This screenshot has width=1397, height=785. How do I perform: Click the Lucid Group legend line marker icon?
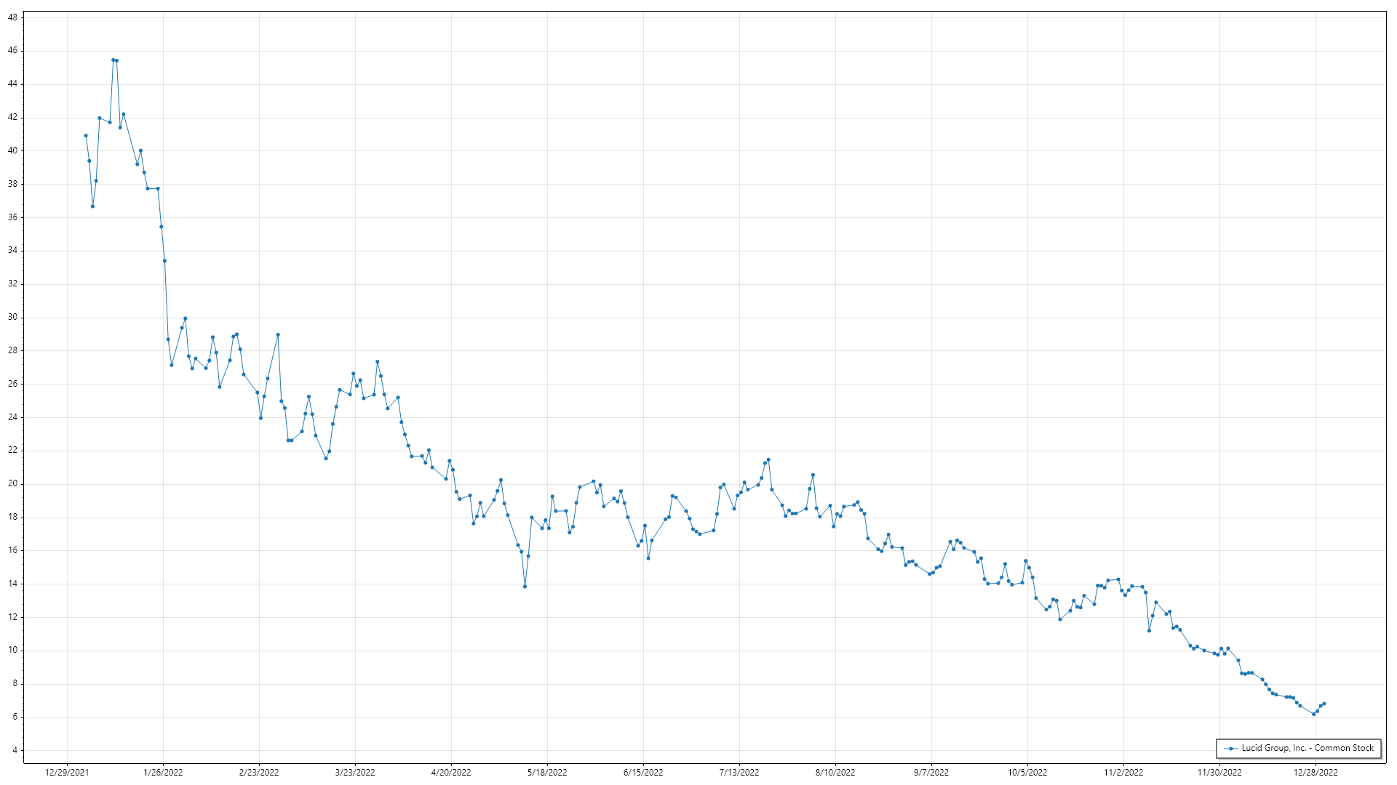tap(1230, 749)
